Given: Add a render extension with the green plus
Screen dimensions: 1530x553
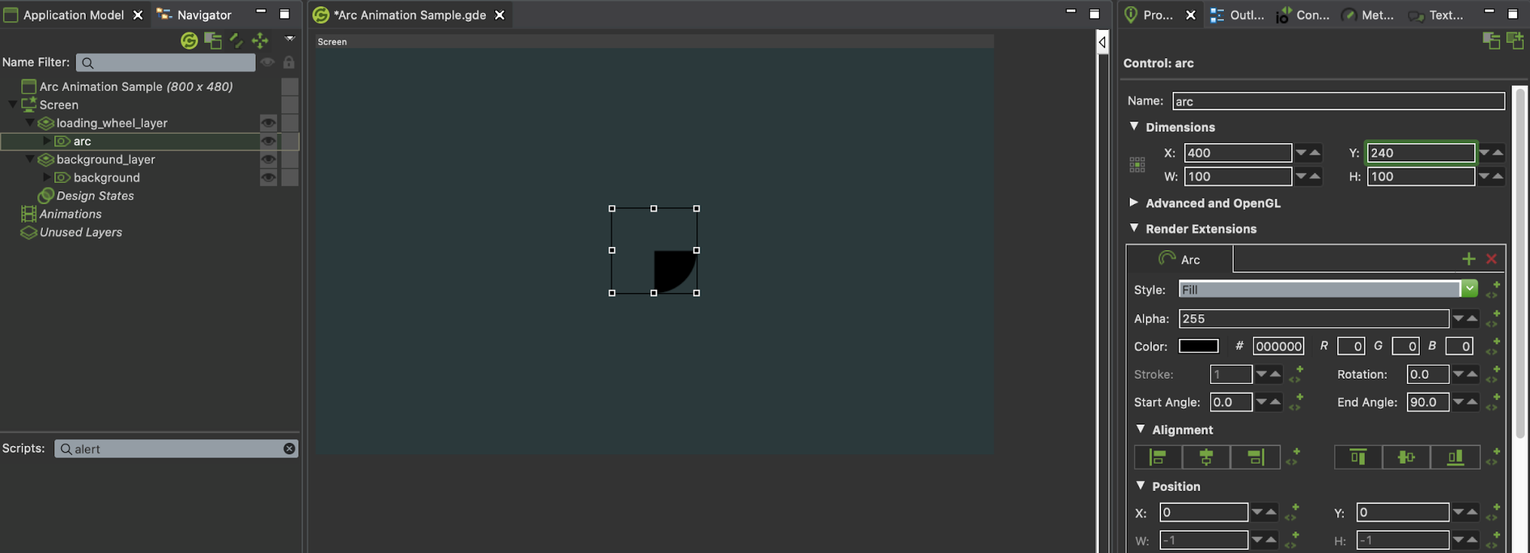Looking at the screenshot, I should pos(1469,259).
